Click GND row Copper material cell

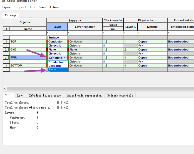pyautogui.click(x=153, y=49)
